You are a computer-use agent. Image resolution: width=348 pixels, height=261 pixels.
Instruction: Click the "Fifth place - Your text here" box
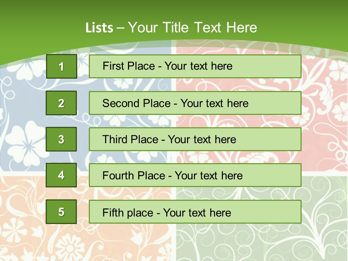coord(195,212)
